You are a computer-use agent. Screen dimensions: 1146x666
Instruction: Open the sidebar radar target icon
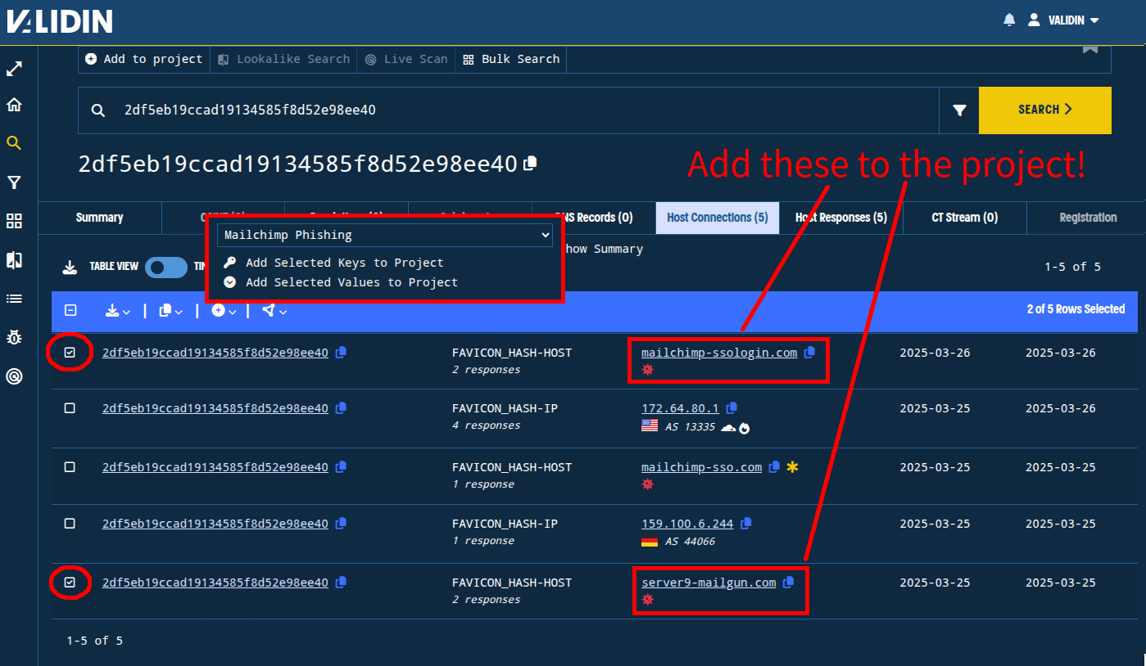pyautogui.click(x=14, y=376)
